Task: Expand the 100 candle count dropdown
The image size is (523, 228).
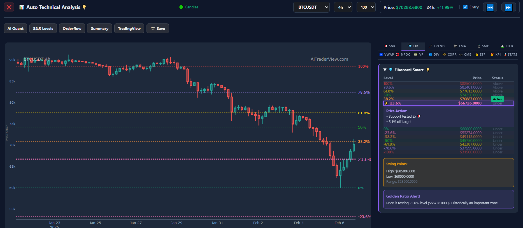Action: 366,7
